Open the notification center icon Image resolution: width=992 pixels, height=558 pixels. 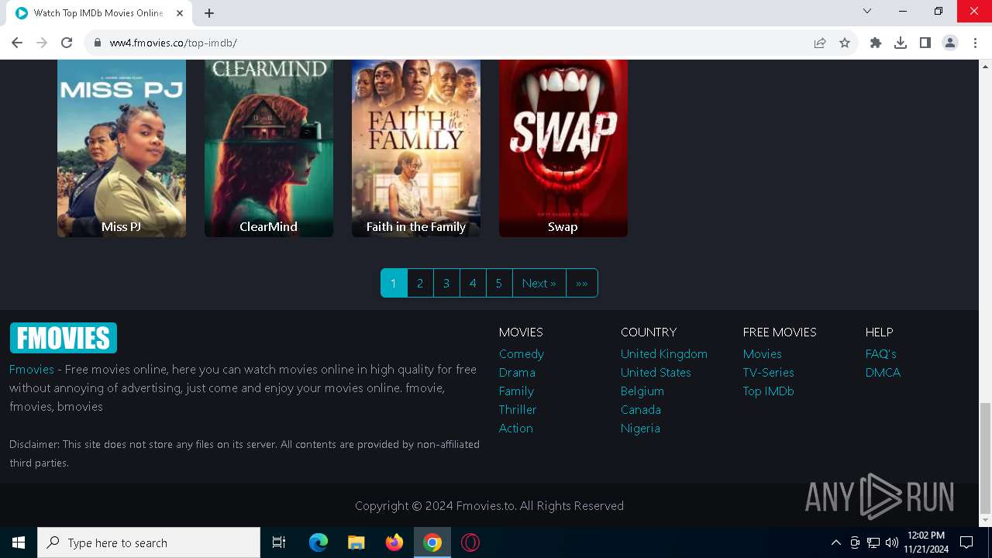tap(966, 542)
